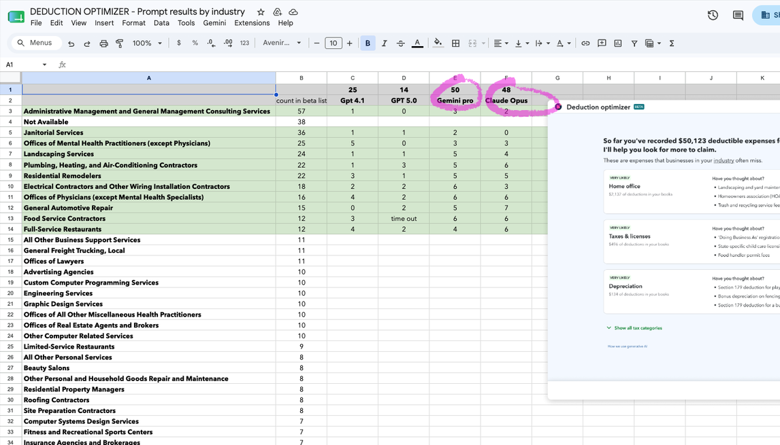Click How we use generative AI link
This screenshot has height=445, width=780.
(628, 346)
